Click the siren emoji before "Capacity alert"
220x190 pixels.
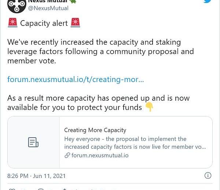click(x=12, y=23)
